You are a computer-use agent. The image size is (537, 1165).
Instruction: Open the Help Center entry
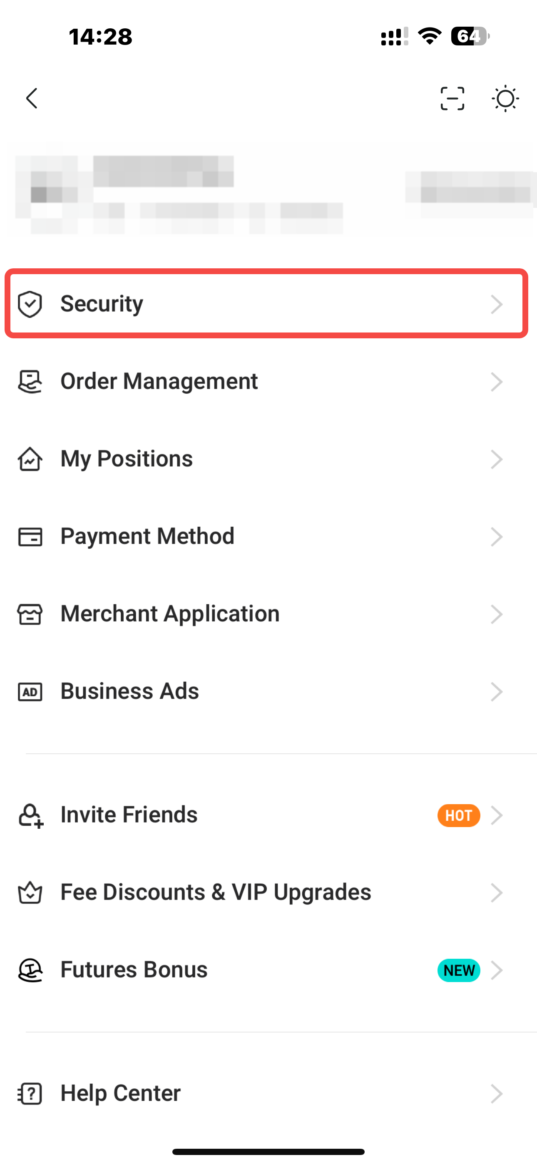coord(268,1094)
